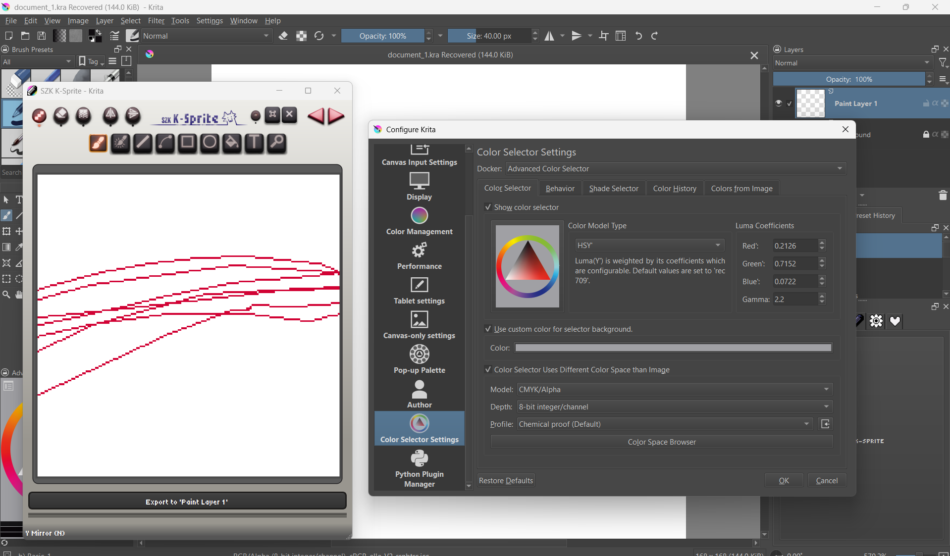Click the red left arrow in SZK K-Sprite
950x556 pixels.
316,116
